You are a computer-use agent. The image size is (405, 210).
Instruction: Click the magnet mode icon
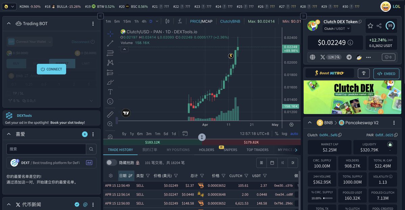[110, 137]
